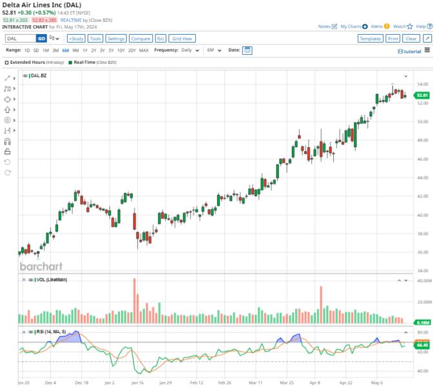This screenshot has height=387, width=437.
Task: Click the 52.81 current price label
Action: (x=422, y=95)
